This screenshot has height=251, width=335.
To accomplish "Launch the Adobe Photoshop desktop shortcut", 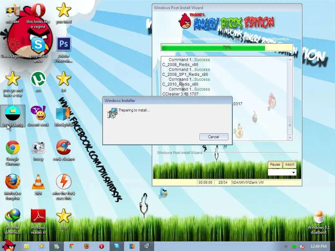I will point(64,50).
